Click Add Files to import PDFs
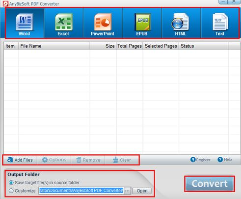241x199 pixels. tap(20, 160)
